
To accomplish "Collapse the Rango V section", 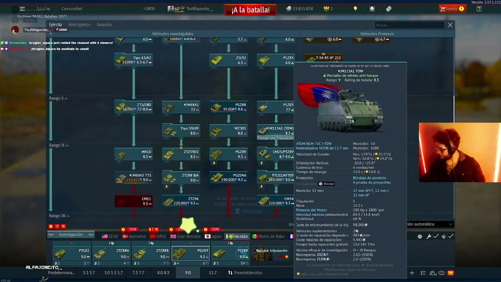I will click(x=58, y=98).
